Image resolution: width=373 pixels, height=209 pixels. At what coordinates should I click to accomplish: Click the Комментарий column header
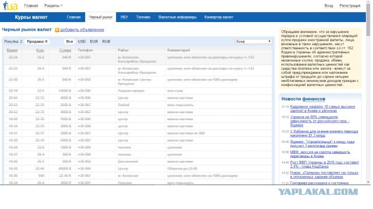178,51
